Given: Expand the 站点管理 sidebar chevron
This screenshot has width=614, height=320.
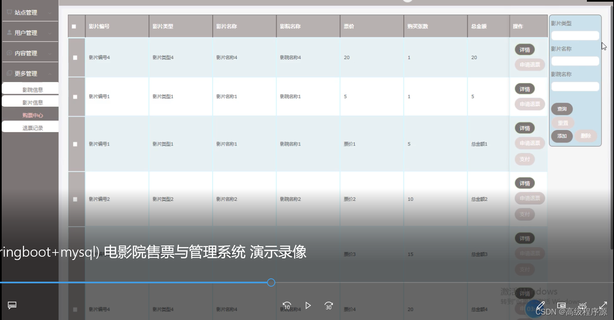Looking at the screenshot, I should click(50, 13).
